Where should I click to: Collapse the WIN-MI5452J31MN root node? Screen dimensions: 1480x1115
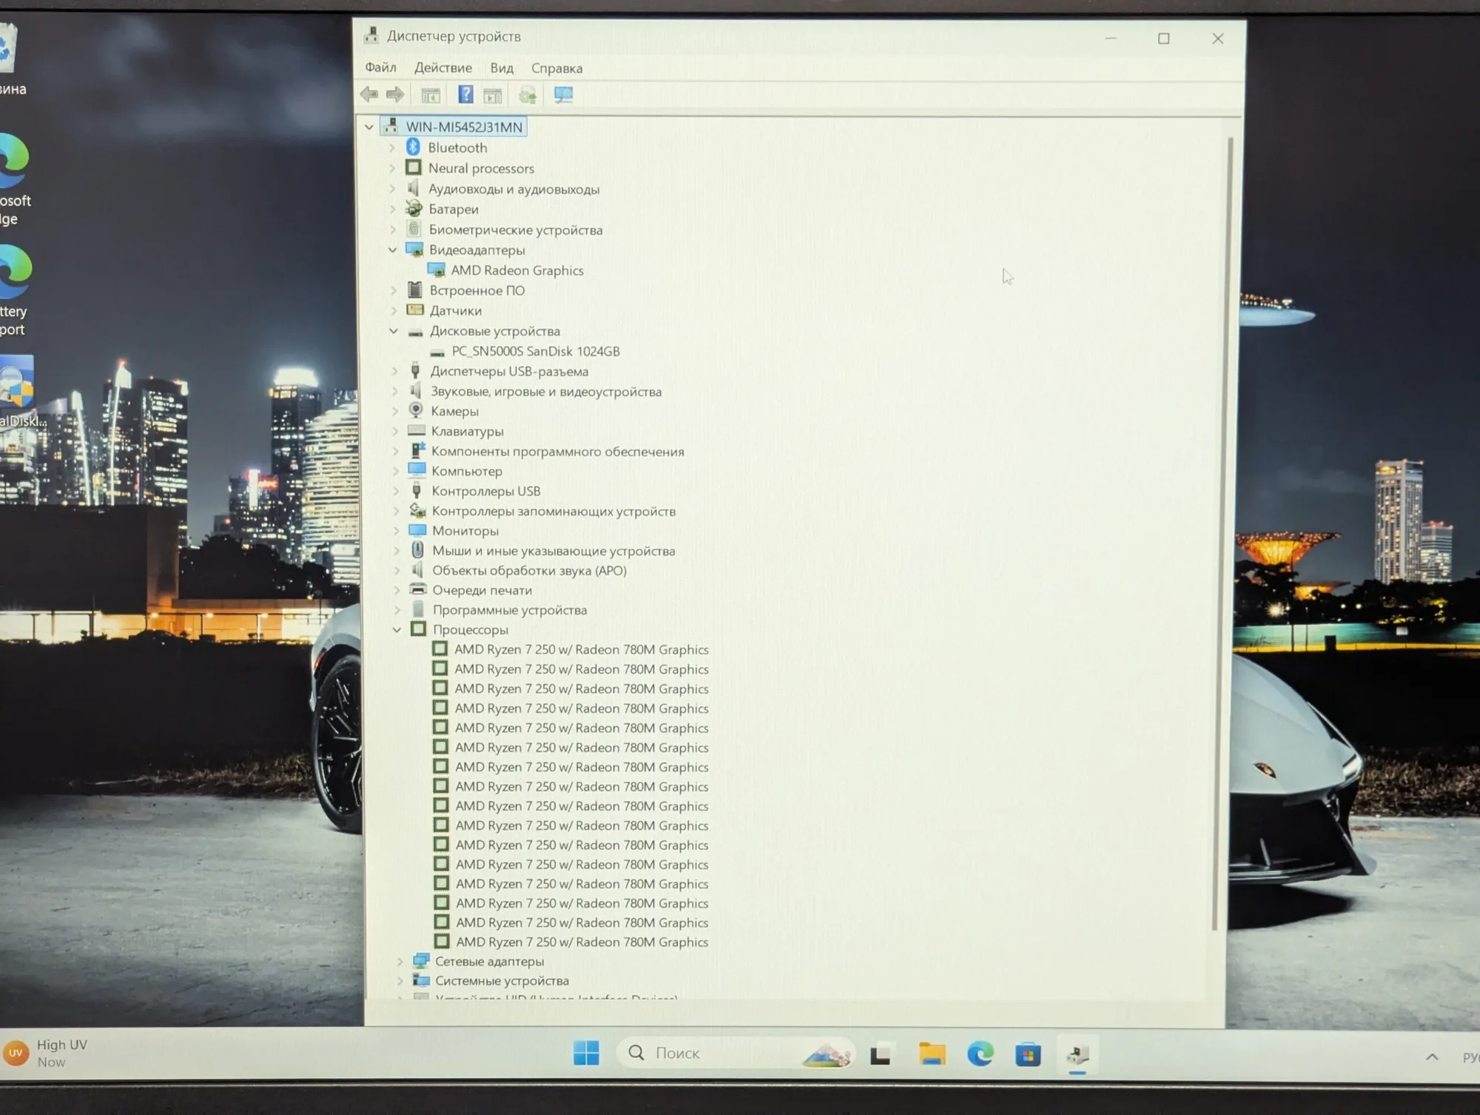coord(369,127)
